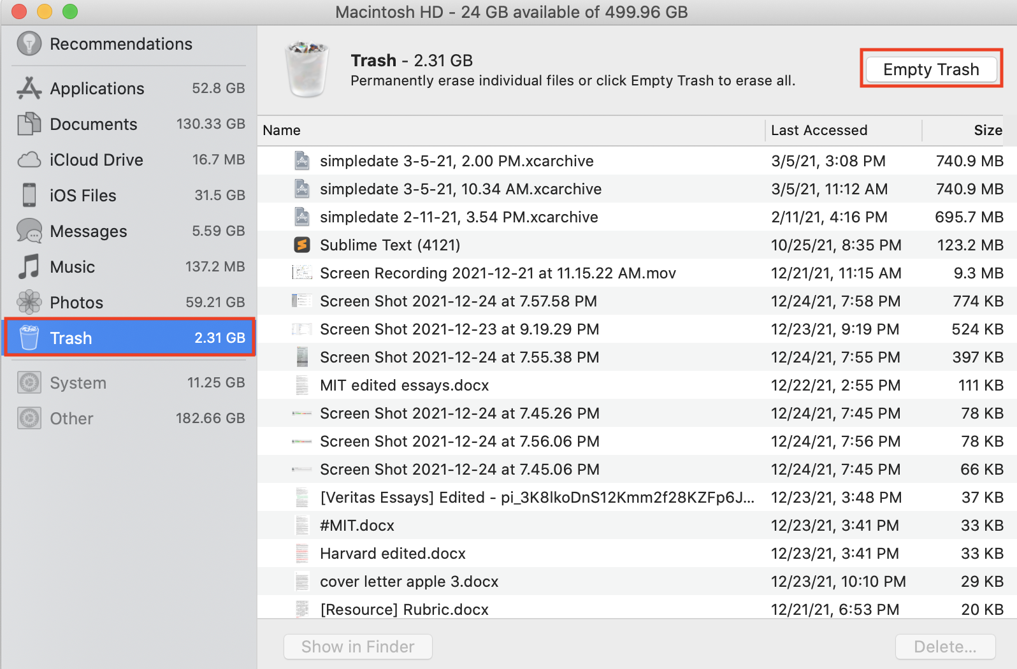The image size is (1017, 669).
Task: Select the iCloud Drive category label
Action: click(x=96, y=160)
